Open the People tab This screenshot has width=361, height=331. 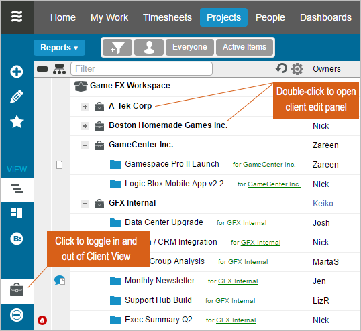pos(270,17)
